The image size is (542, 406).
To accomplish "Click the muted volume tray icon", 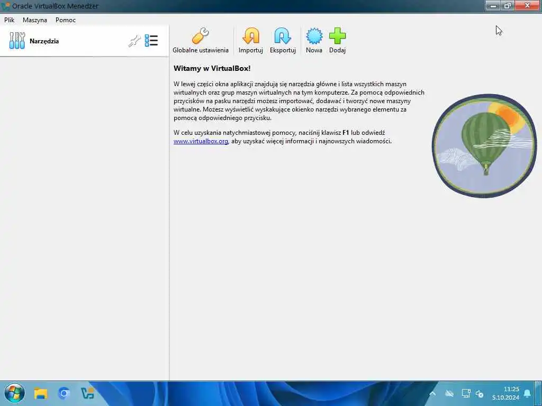I will tap(479, 393).
